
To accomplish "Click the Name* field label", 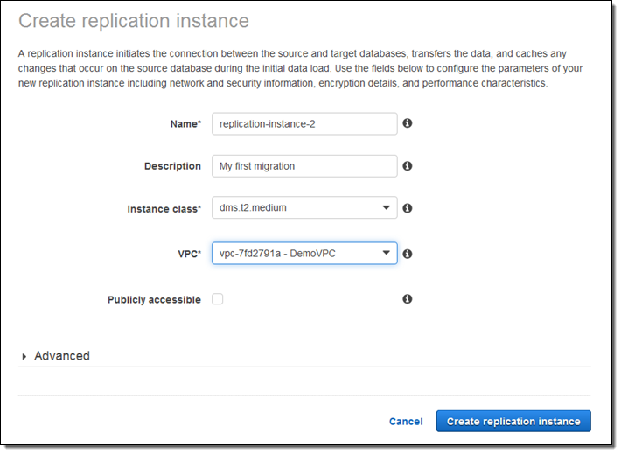I will pos(185,124).
